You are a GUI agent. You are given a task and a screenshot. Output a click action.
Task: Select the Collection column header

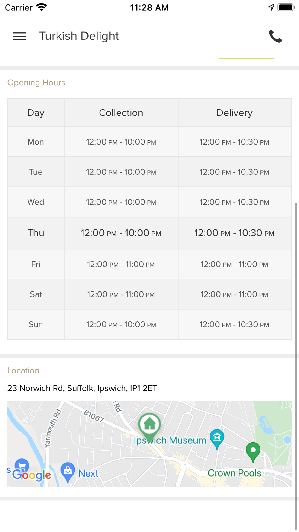(x=121, y=113)
